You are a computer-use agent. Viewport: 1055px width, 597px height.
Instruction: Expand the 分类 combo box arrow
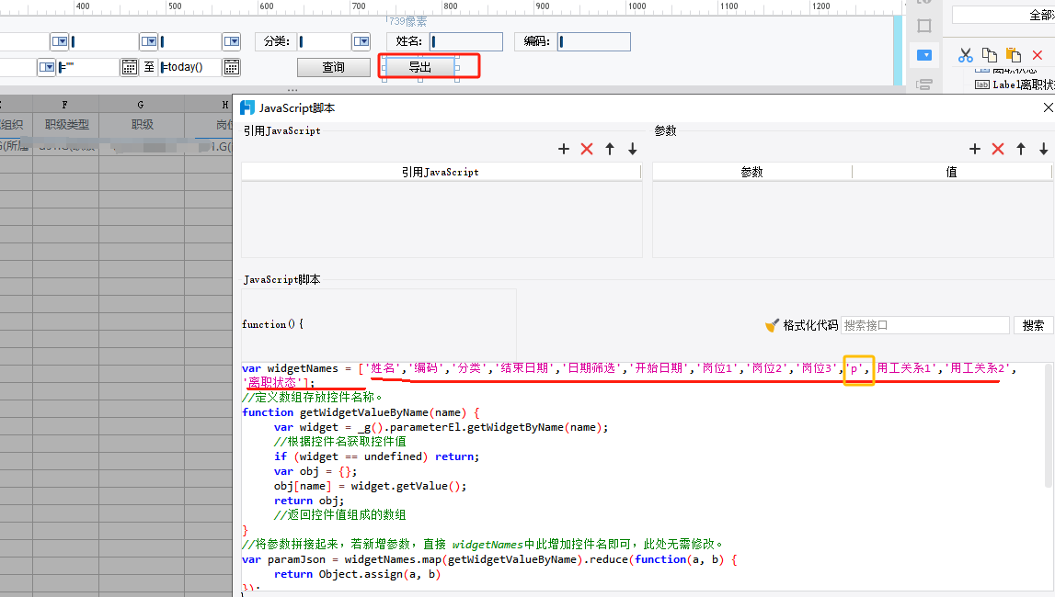pos(361,41)
